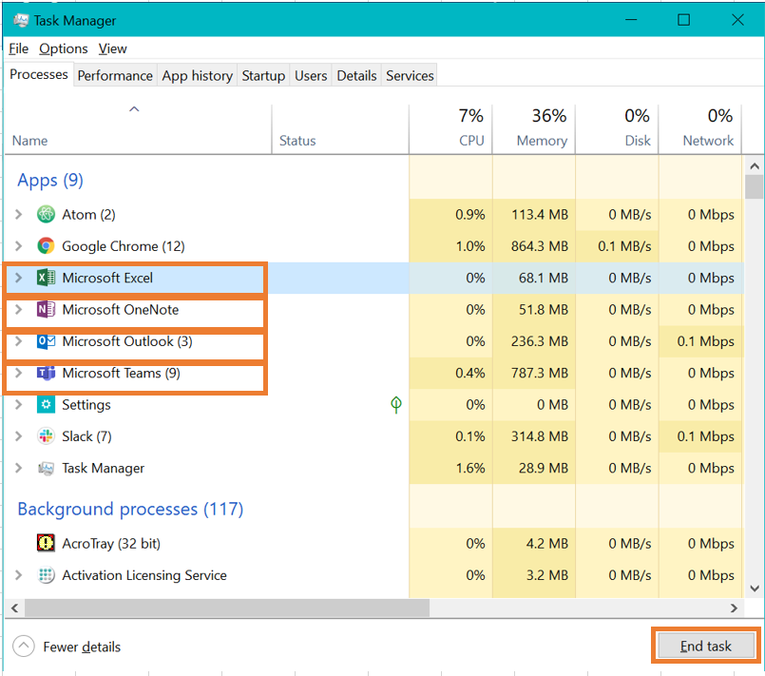Sort by the Status column header
The width and height of the screenshot is (765, 676).
pyautogui.click(x=340, y=129)
